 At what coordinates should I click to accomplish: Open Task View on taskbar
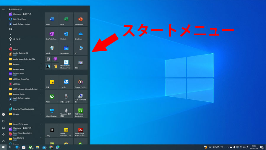(x=10, y=147)
